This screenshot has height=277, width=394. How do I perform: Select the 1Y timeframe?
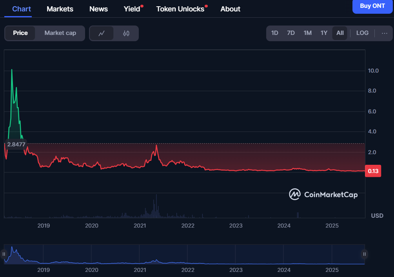point(323,33)
